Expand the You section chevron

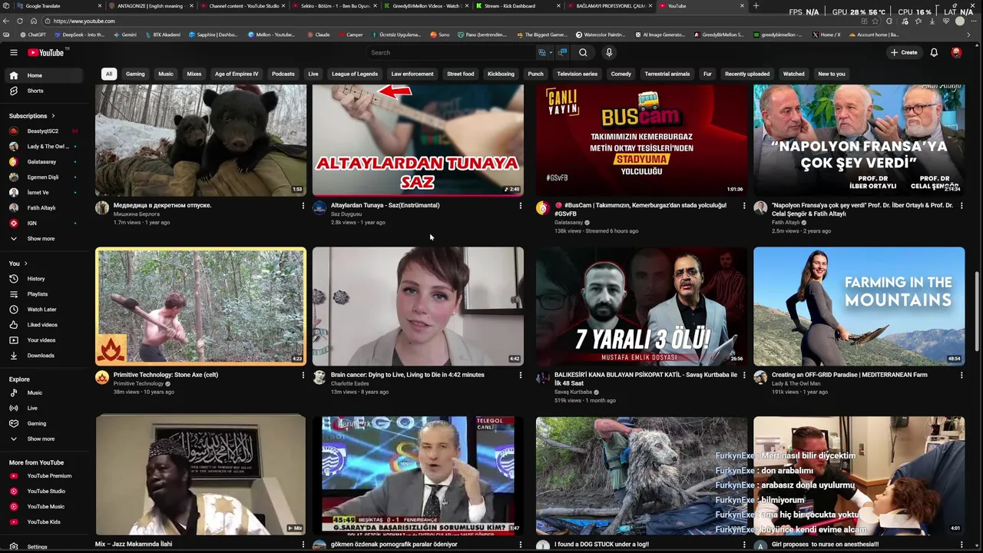click(25, 263)
